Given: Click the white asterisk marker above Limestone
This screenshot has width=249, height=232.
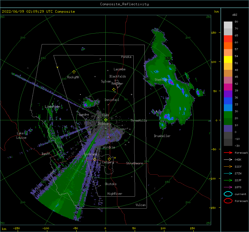Looking at the screenshot, I should point(52,104).
